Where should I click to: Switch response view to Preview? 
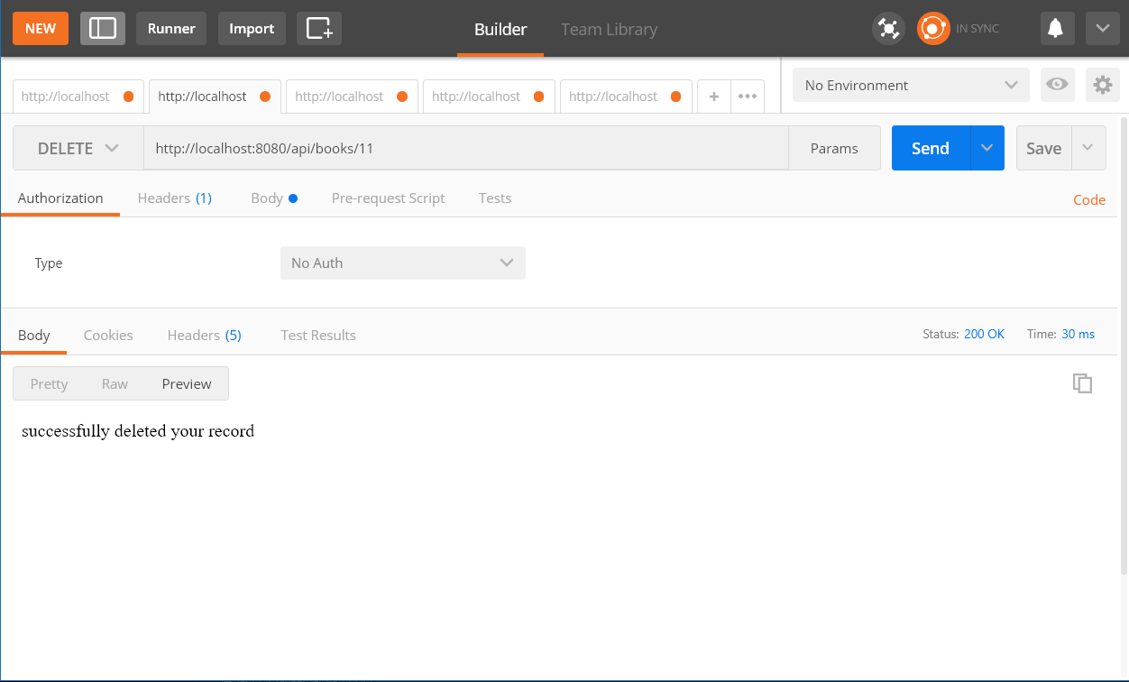click(187, 383)
